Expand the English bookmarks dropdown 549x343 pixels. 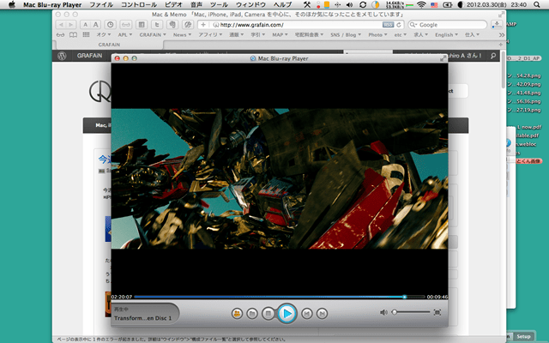coord(446,34)
